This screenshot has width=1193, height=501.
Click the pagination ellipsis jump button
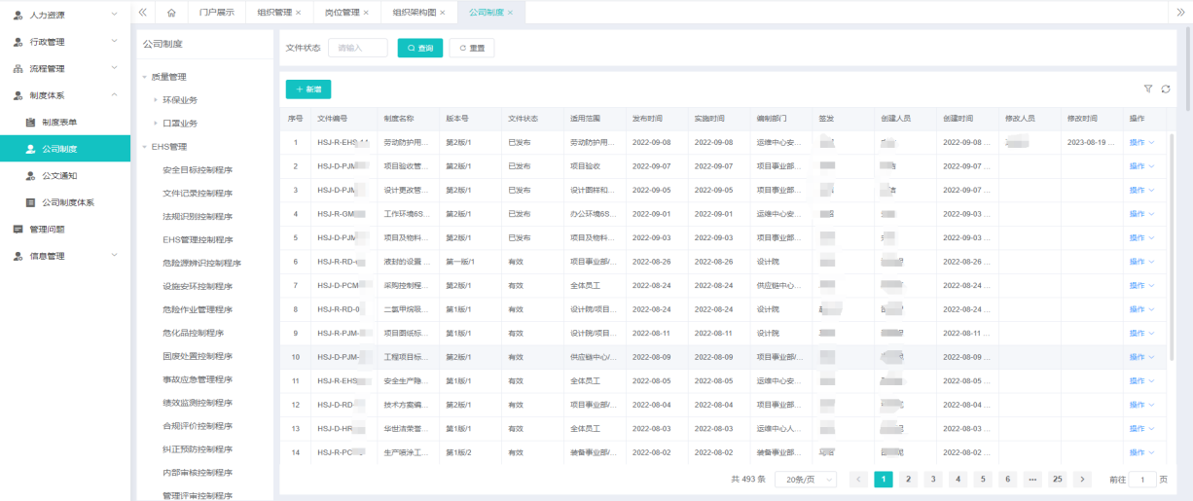(1033, 480)
